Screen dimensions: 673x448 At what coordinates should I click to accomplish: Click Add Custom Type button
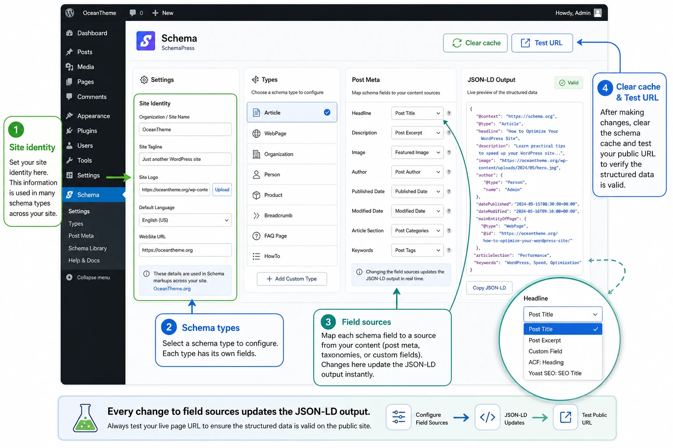(292, 279)
